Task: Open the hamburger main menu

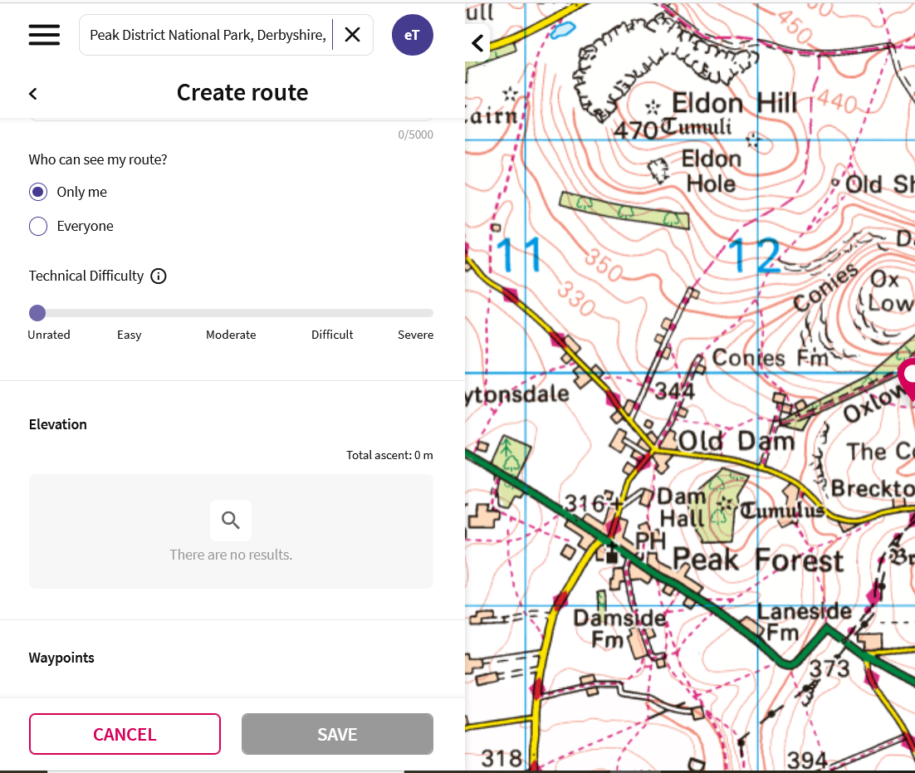Action: [44, 35]
